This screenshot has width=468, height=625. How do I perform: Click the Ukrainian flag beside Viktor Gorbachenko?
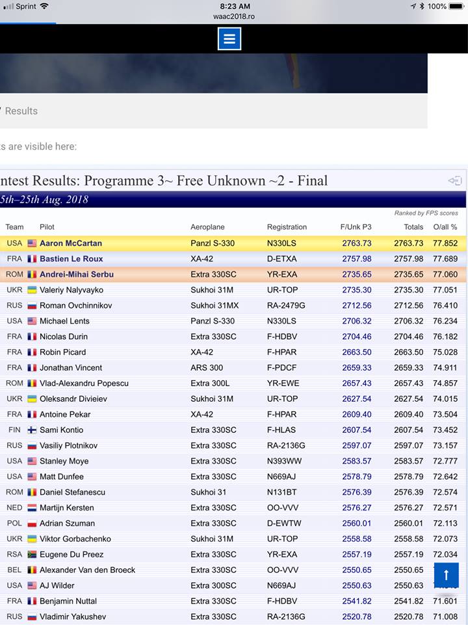[32, 539]
